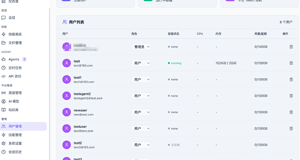This screenshot has width=300, height=160.
Task: Delete user testagent2 with trash icon
Action: point(291,96)
